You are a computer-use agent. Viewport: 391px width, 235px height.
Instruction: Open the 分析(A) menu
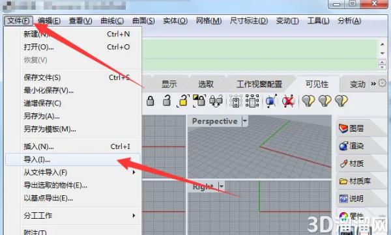(x=349, y=21)
